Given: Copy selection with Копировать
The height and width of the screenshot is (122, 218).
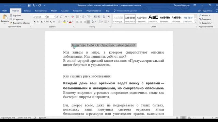Looking at the screenshot, I should coord(17,19).
